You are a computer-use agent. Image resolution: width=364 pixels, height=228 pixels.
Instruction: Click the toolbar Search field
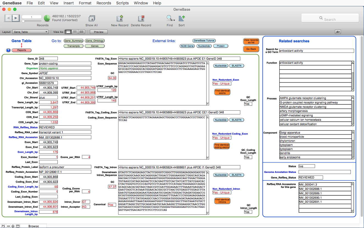[x=330, y=18]
